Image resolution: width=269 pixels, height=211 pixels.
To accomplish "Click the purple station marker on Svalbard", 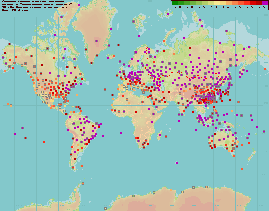I will [134, 21].
